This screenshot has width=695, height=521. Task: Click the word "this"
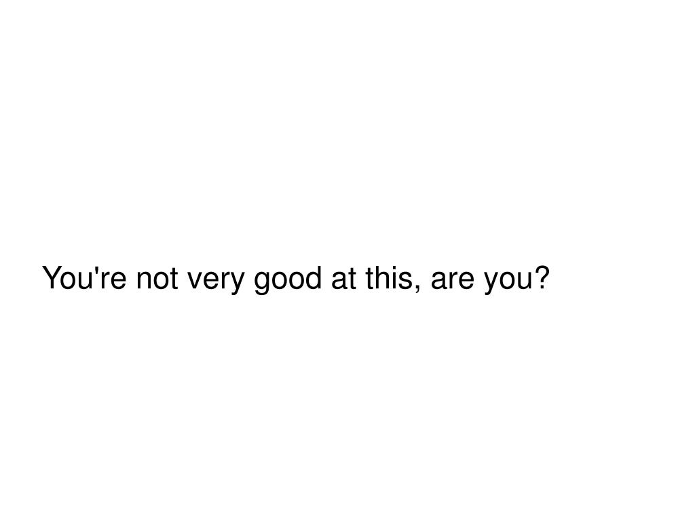tap(390, 278)
